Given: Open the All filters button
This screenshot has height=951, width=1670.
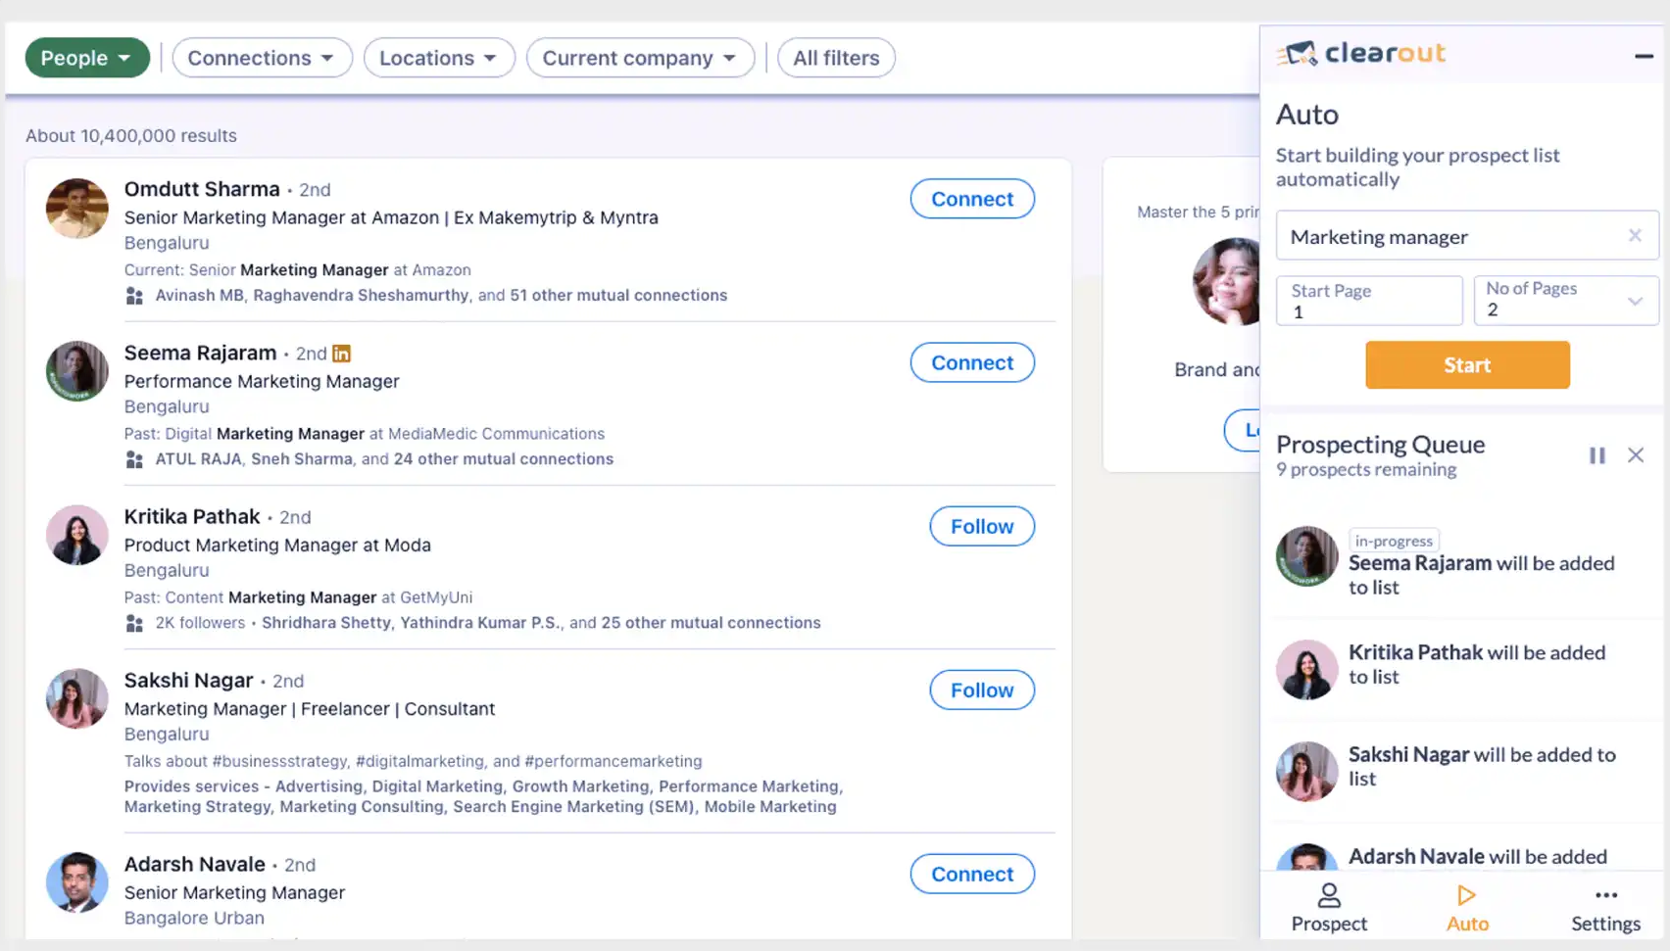Looking at the screenshot, I should 836,58.
